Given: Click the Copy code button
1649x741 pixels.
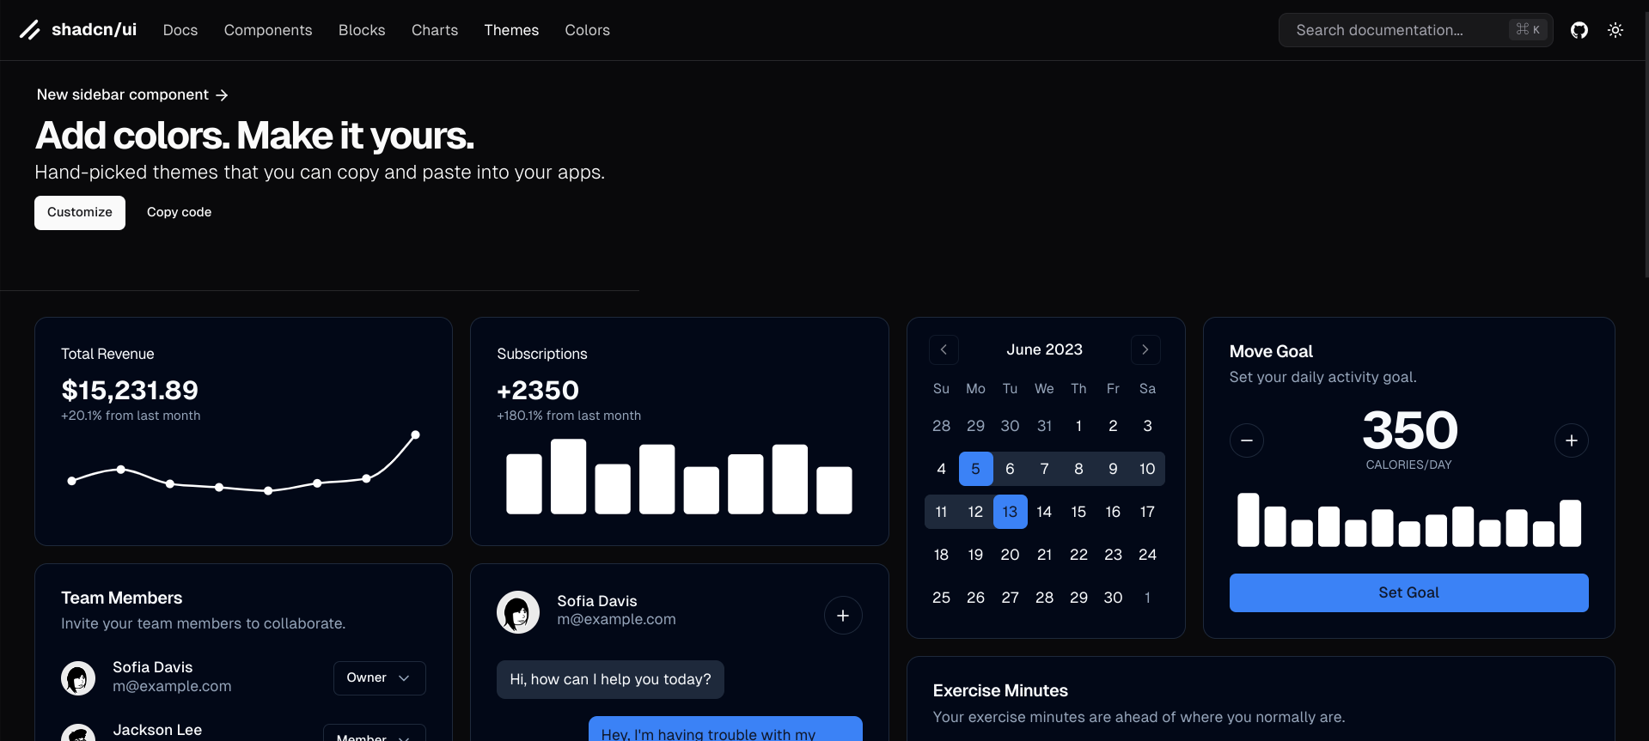Looking at the screenshot, I should (x=179, y=213).
